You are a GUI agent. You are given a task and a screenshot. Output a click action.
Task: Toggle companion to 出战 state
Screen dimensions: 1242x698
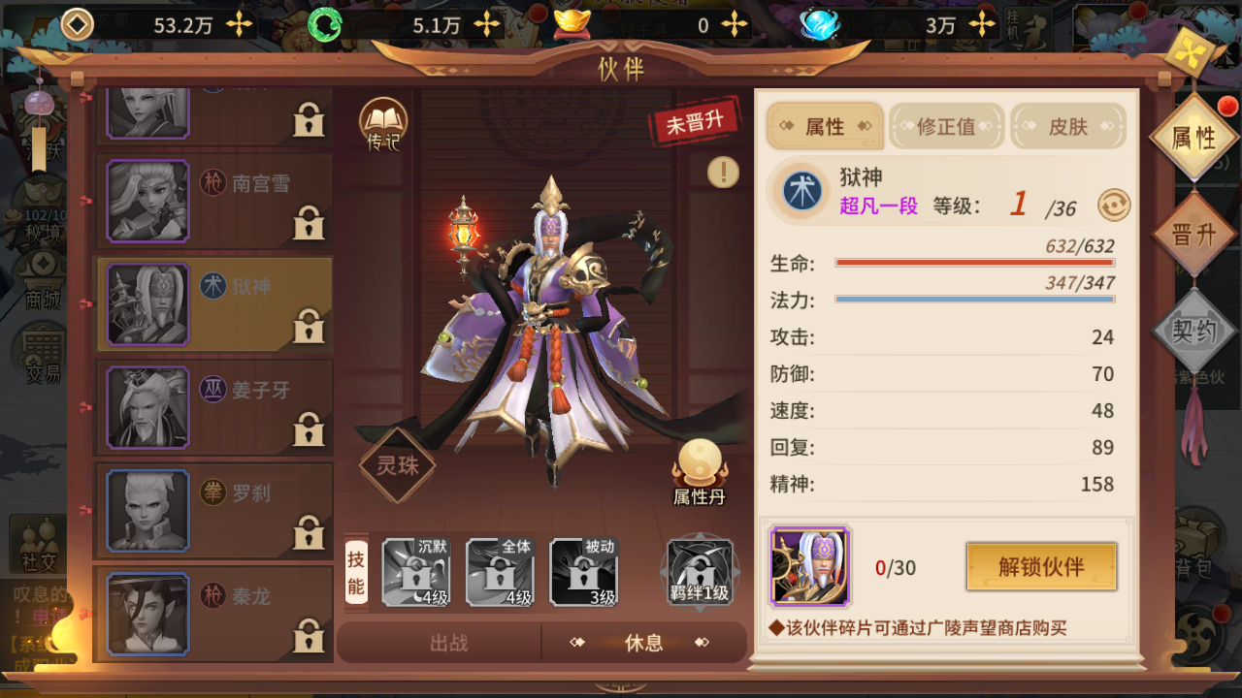448,643
